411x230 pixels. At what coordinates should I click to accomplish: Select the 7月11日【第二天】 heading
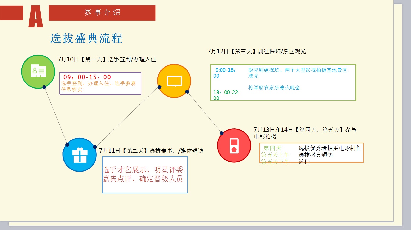tap(151, 151)
